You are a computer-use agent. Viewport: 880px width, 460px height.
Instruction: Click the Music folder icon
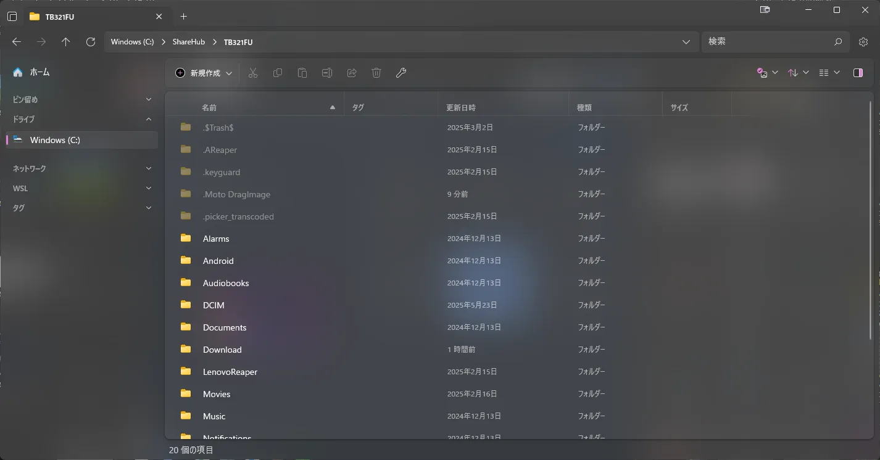[186, 416]
